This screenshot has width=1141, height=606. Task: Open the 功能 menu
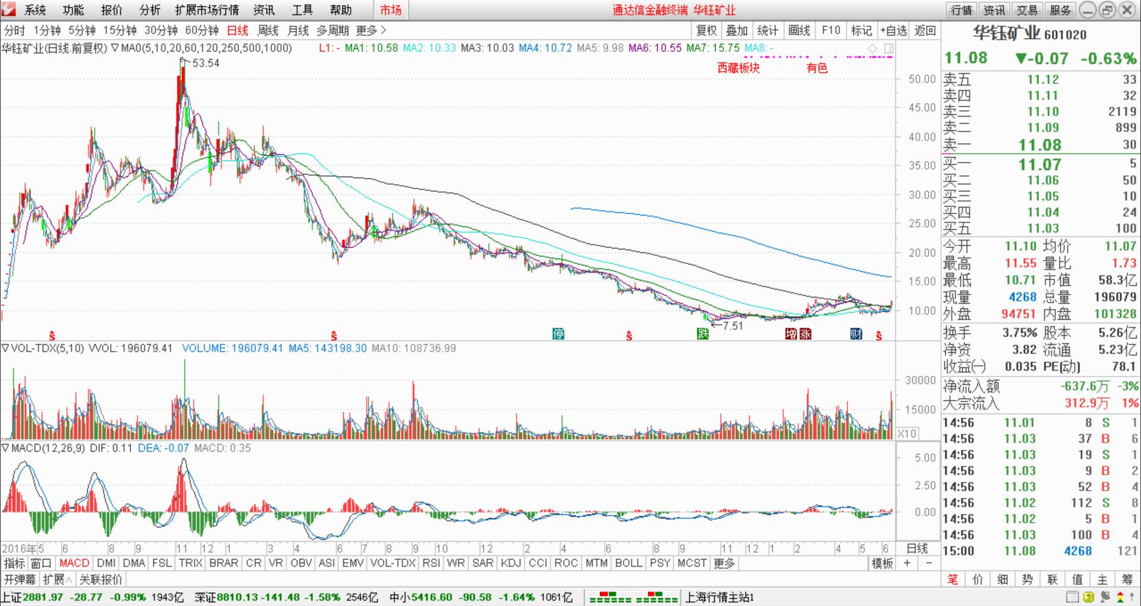click(x=73, y=10)
